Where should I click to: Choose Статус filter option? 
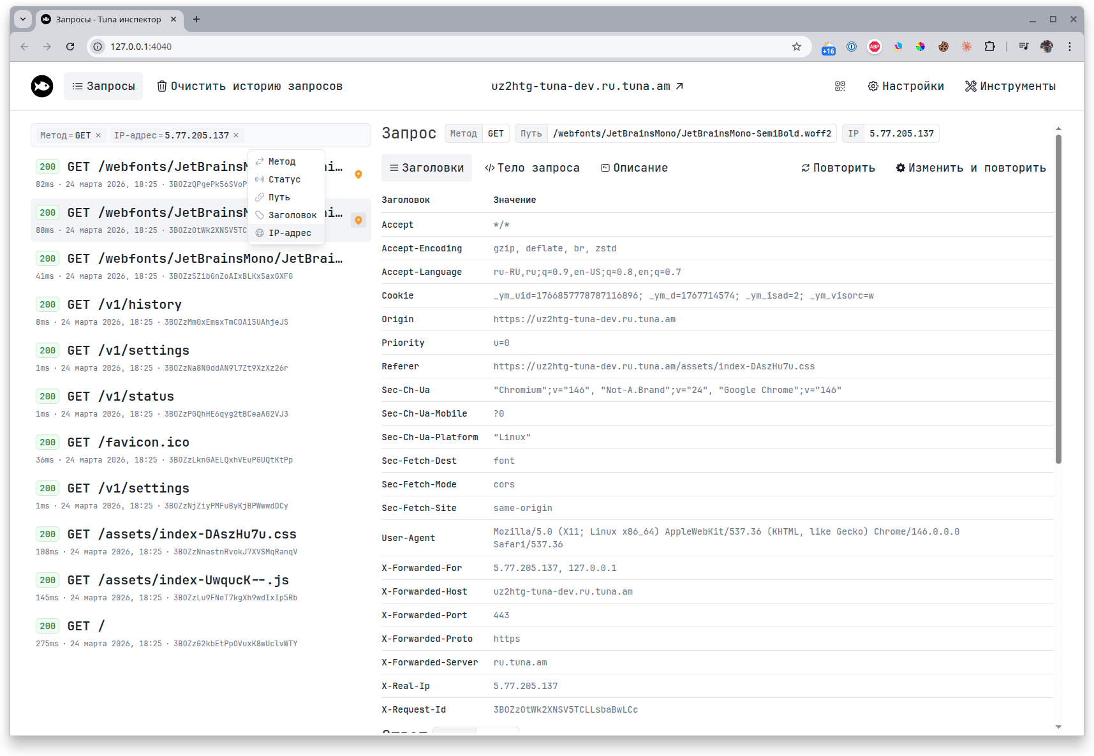[x=284, y=179]
